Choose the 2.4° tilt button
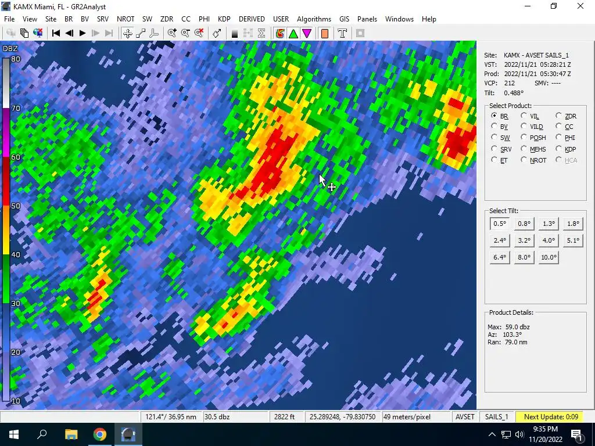Image resolution: width=595 pixels, height=446 pixels. [499, 240]
